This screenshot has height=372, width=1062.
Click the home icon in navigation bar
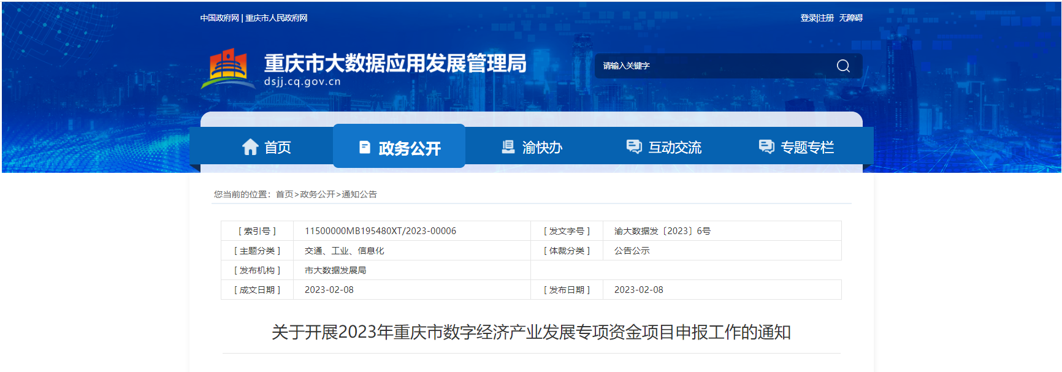250,147
